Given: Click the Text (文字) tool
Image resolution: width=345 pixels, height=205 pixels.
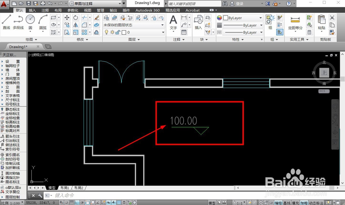Looking at the screenshot, I should [x=174, y=23].
